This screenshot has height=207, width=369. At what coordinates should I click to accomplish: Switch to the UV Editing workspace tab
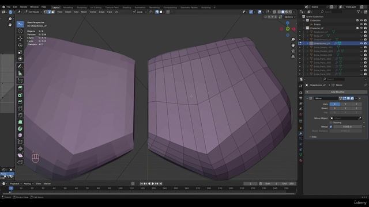click(x=96, y=7)
